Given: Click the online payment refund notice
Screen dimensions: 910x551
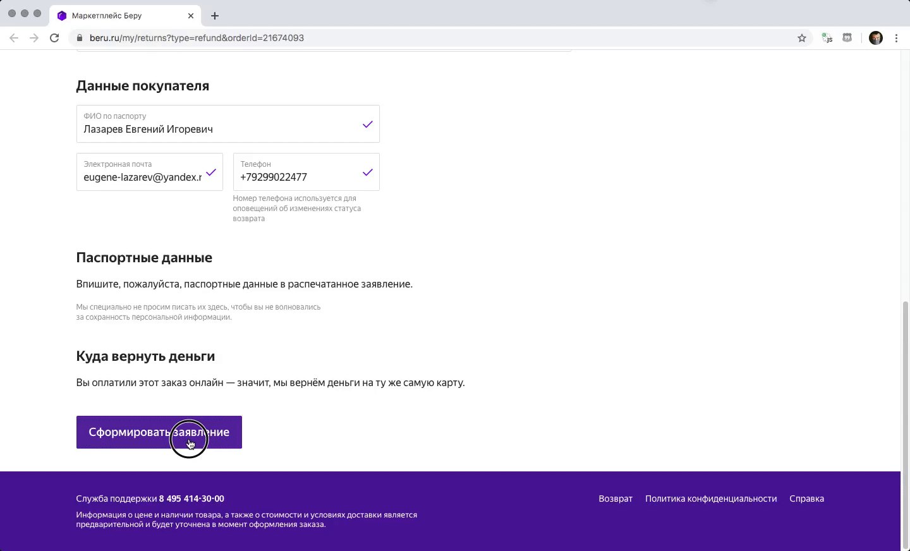Looking at the screenshot, I should (x=270, y=383).
